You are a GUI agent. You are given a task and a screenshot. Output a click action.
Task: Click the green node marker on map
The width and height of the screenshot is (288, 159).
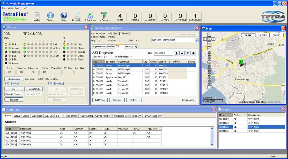(241, 63)
